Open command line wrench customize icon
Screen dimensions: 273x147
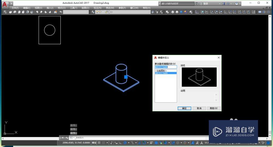click(x=67, y=138)
